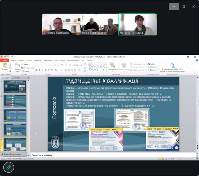Expand the shapes gallery more arrow
The image size is (199, 176).
point(106,71)
